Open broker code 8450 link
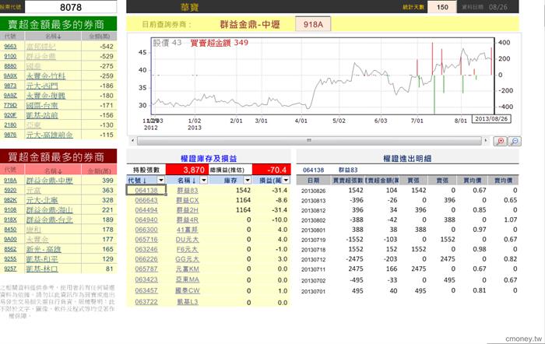 [x=10, y=230]
